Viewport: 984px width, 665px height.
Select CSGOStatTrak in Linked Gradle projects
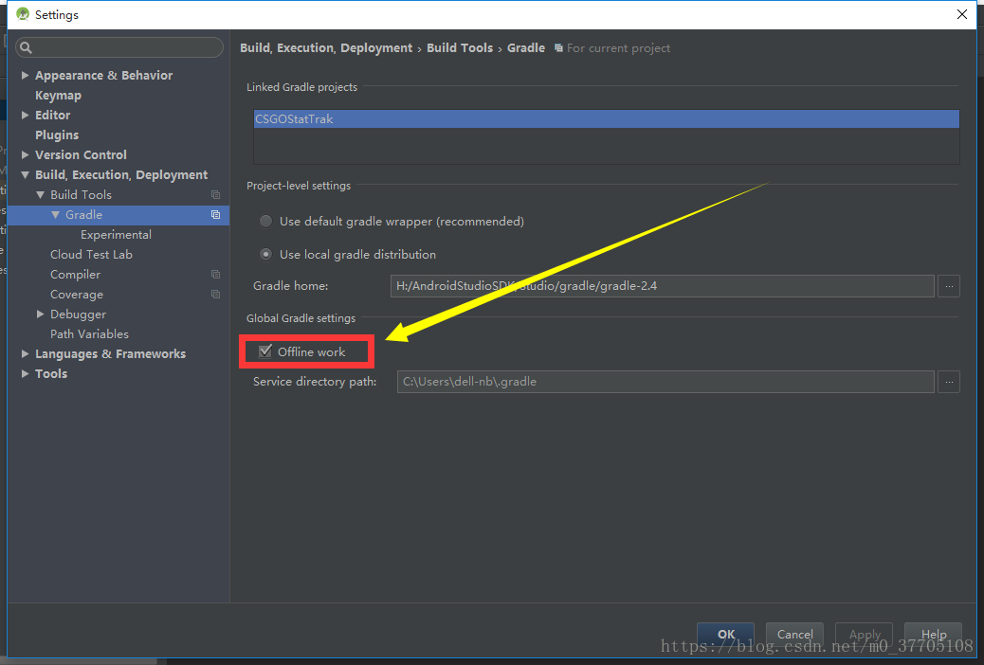pyautogui.click(x=606, y=119)
